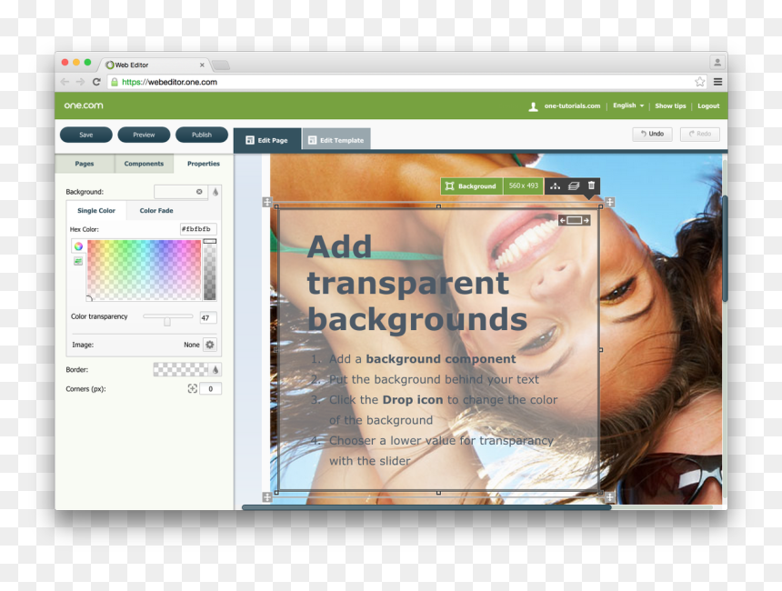
Task: Click the stretch full width icon
Action: pyautogui.click(x=574, y=220)
